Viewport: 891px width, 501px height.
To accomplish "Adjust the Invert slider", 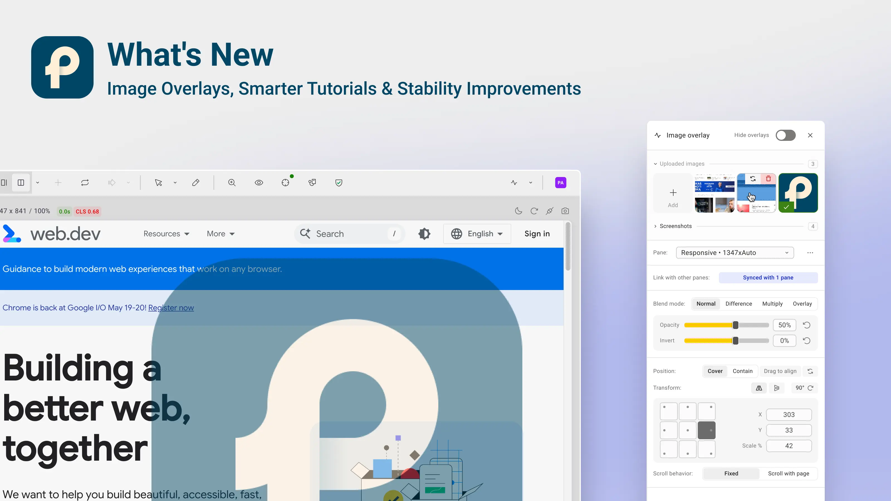I will pos(726,341).
